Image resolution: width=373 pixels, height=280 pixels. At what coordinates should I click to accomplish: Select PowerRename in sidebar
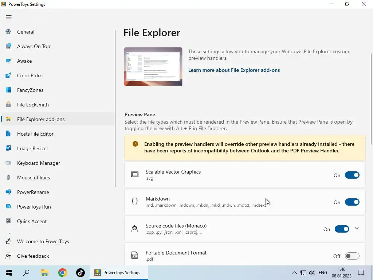58,192
